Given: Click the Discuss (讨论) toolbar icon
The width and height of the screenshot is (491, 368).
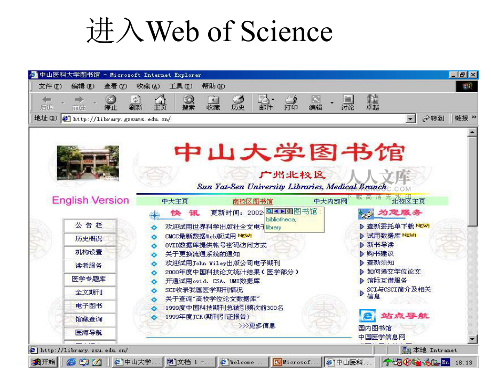Looking at the screenshot, I should coord(347,102).
